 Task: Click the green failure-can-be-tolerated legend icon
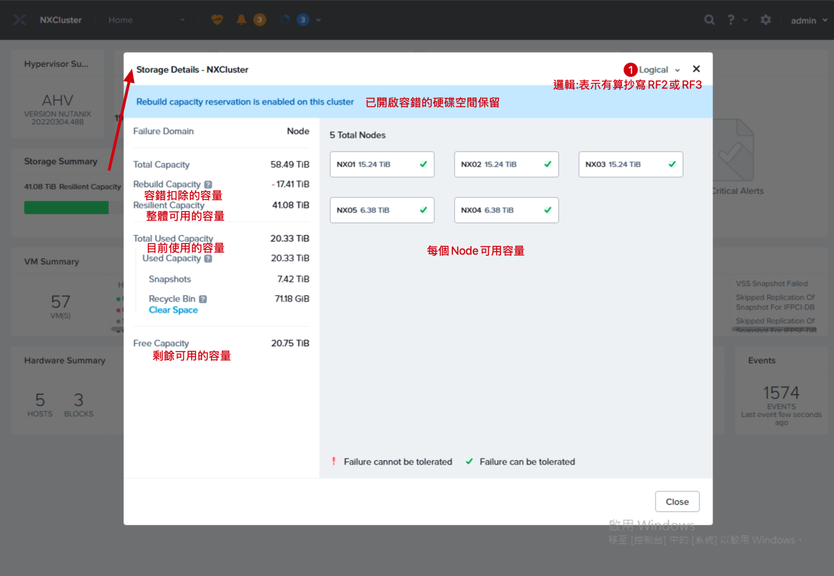tap(469, 461)
